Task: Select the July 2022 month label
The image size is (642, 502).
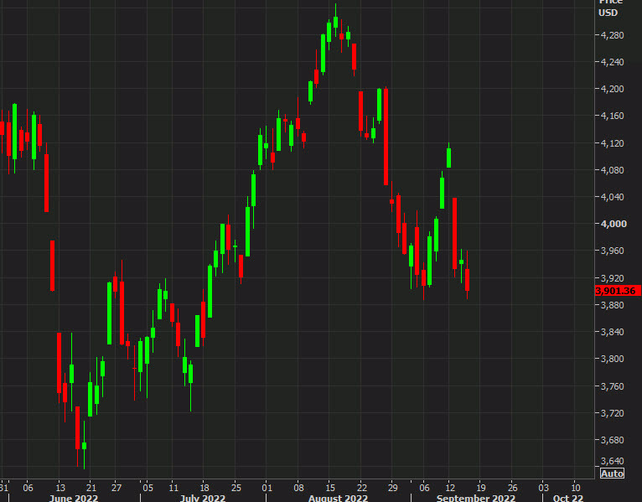Action: tap(203, 498)
